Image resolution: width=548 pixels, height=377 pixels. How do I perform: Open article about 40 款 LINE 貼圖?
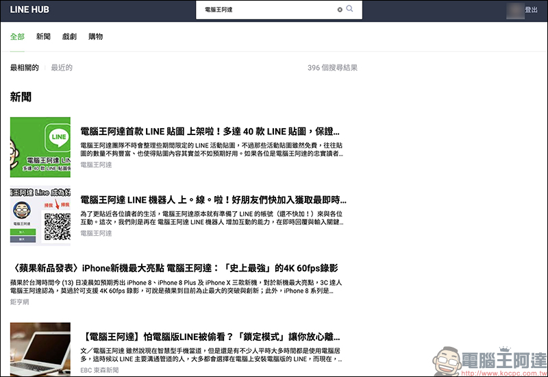210,132
